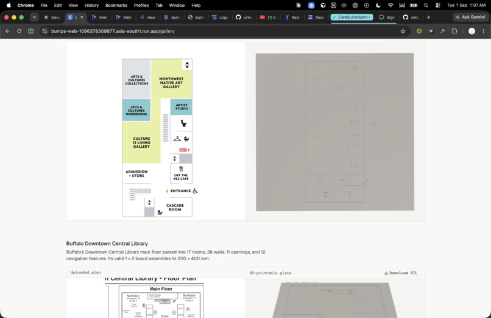This screenshot has width=491, height=318.
Task: Open the Extensions puzzle menu
Action: (x=454, y=31)
